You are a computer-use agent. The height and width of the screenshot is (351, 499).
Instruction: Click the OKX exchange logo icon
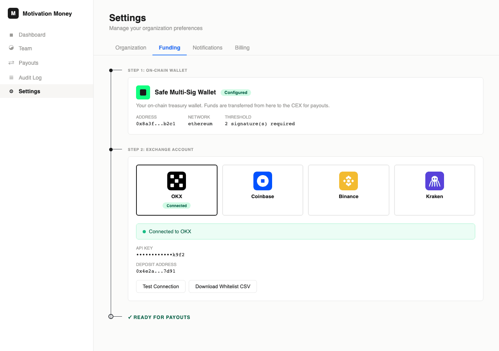pyautogui.click(x=177, y=181)
